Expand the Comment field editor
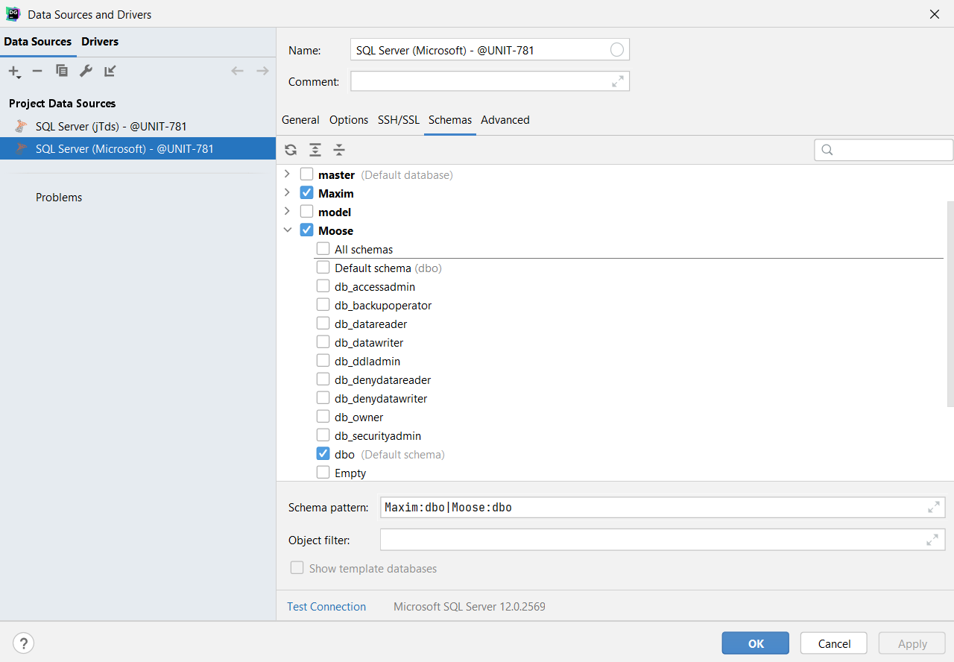This screenshot has width=954, height=662. point(618,81)
